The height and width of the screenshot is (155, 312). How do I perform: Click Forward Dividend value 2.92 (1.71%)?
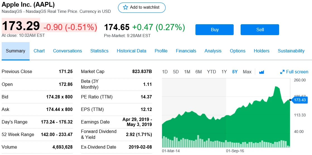point(139,134)
